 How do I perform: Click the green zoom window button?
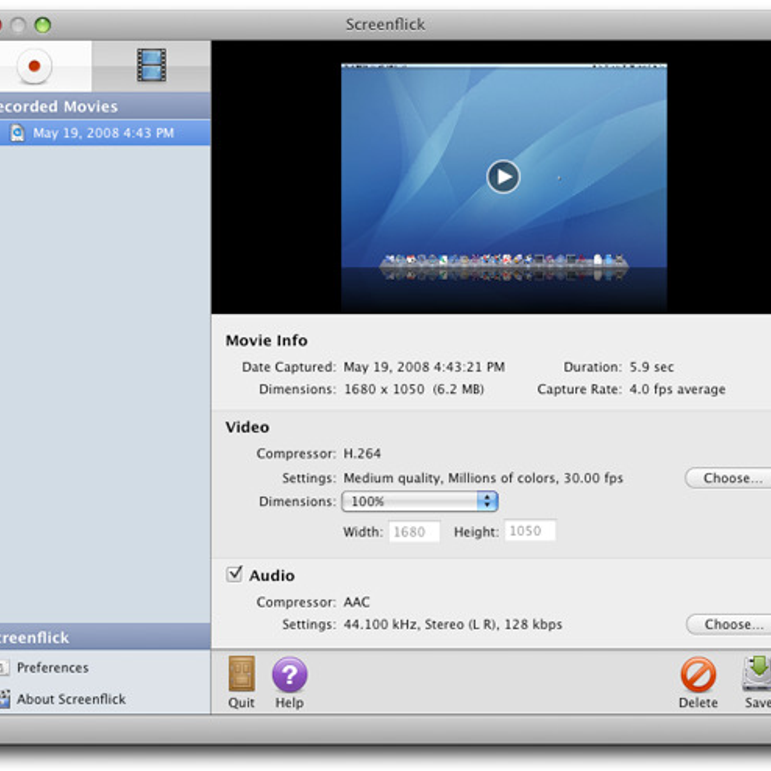click(x=42, y=25)
